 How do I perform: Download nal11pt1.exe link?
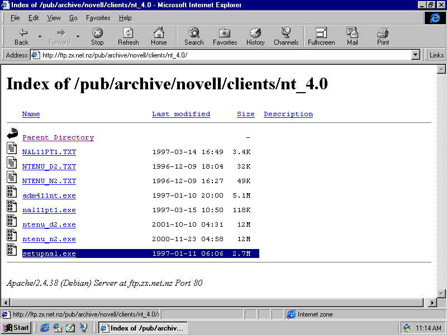(x=49, y=210)
